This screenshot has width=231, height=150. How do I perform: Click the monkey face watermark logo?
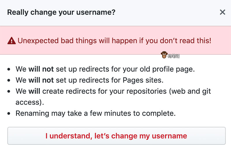[x=164, y=55]
